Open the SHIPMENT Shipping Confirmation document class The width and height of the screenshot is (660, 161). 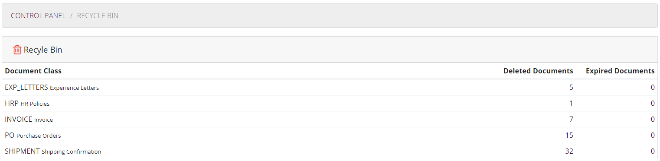tap(53, 151)
